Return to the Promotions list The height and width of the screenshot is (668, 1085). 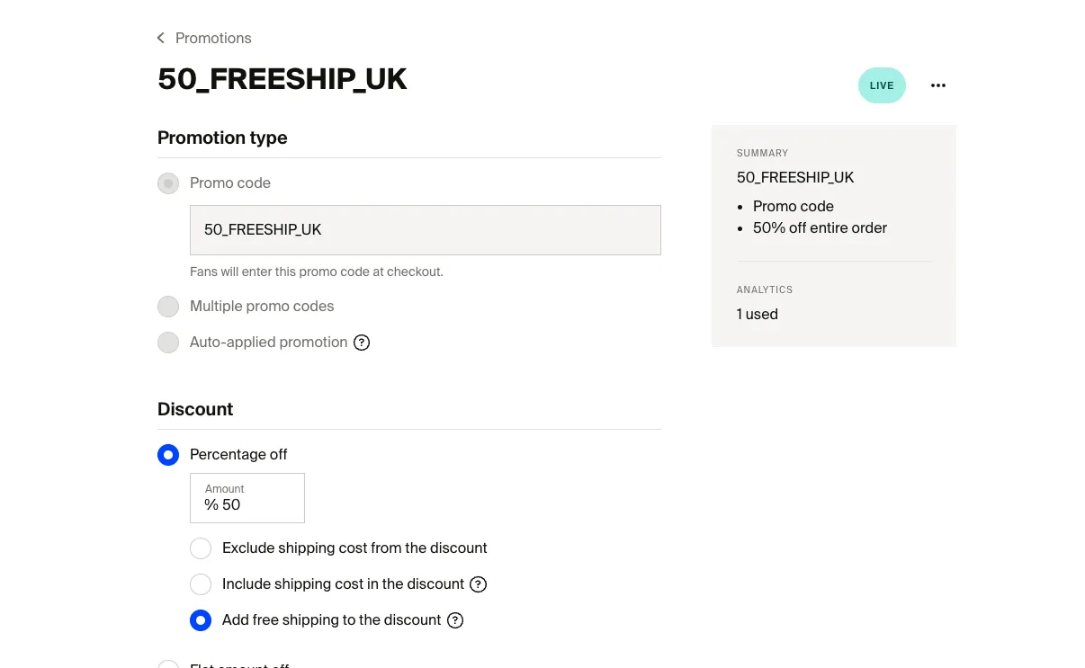(x=214, y=38)
